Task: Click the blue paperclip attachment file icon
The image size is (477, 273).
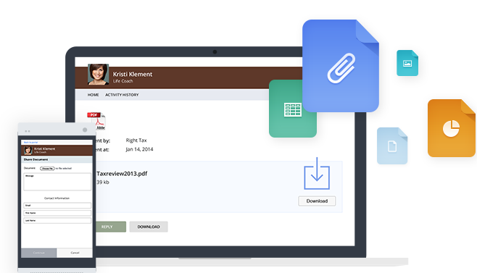Action: point(341,66)
